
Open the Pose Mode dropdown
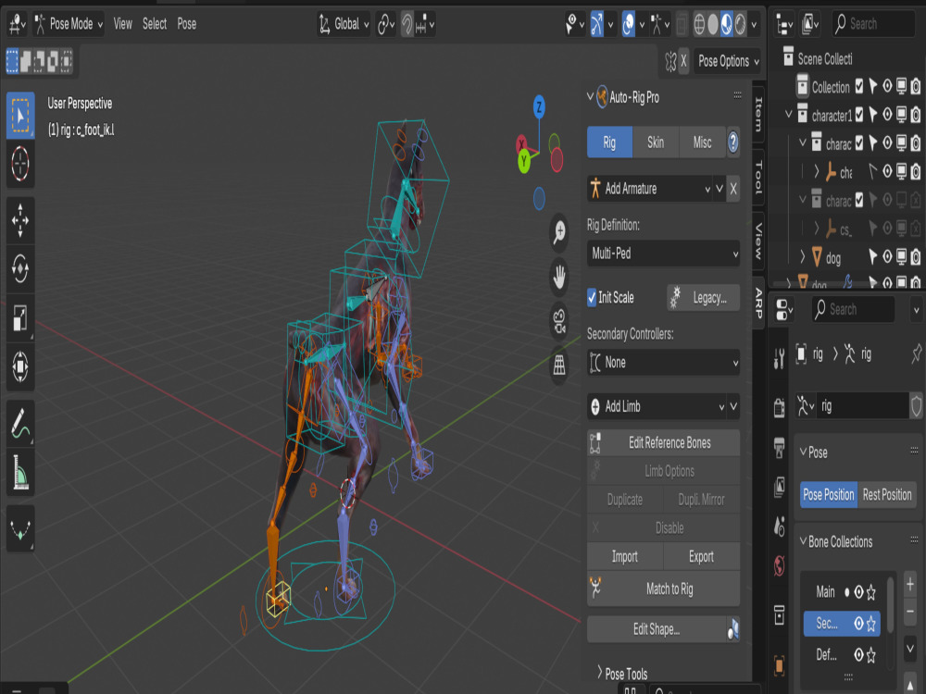click(69, 24)
